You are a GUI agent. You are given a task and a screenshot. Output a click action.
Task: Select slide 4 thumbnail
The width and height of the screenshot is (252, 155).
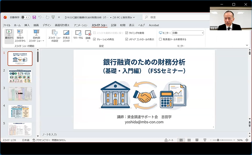point(20,111)
